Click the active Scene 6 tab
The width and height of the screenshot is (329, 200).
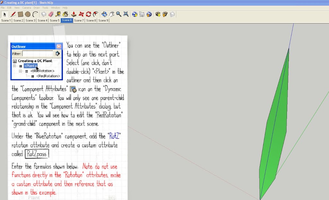click(67, 20)
